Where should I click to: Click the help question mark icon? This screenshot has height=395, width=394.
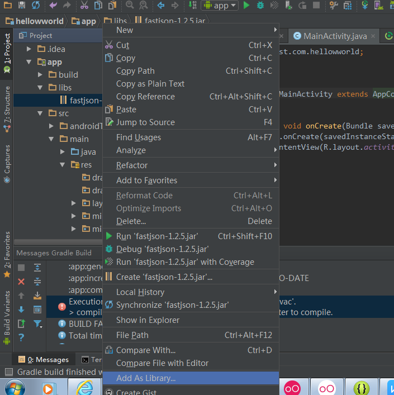(21, 337)
